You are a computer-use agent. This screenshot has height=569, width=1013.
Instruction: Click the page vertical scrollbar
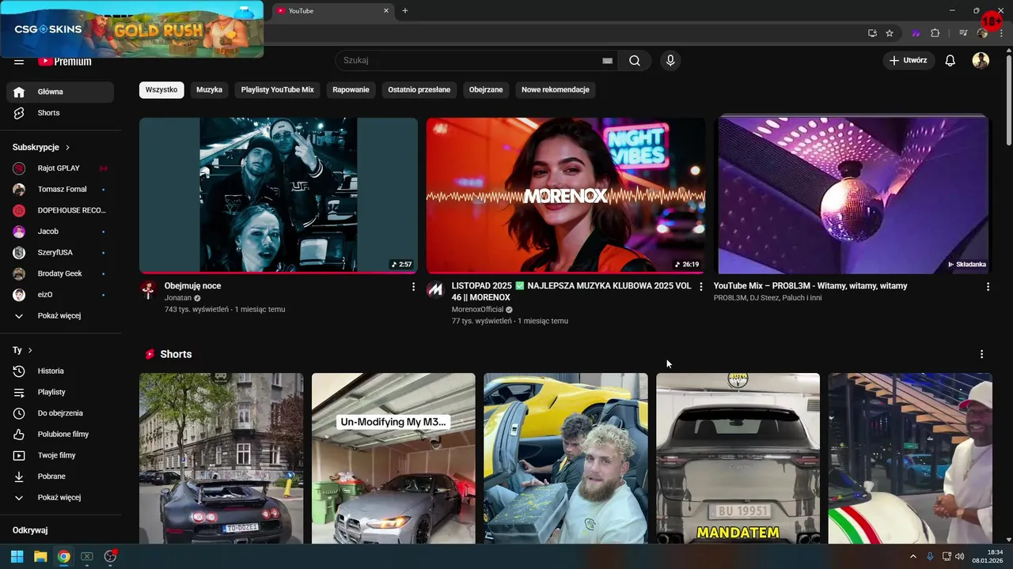tap(1008, 99)
